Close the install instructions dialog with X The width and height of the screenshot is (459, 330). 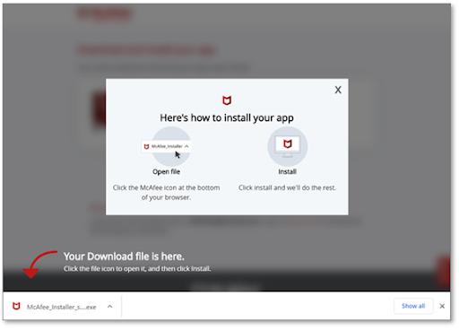tap(338, 90)
